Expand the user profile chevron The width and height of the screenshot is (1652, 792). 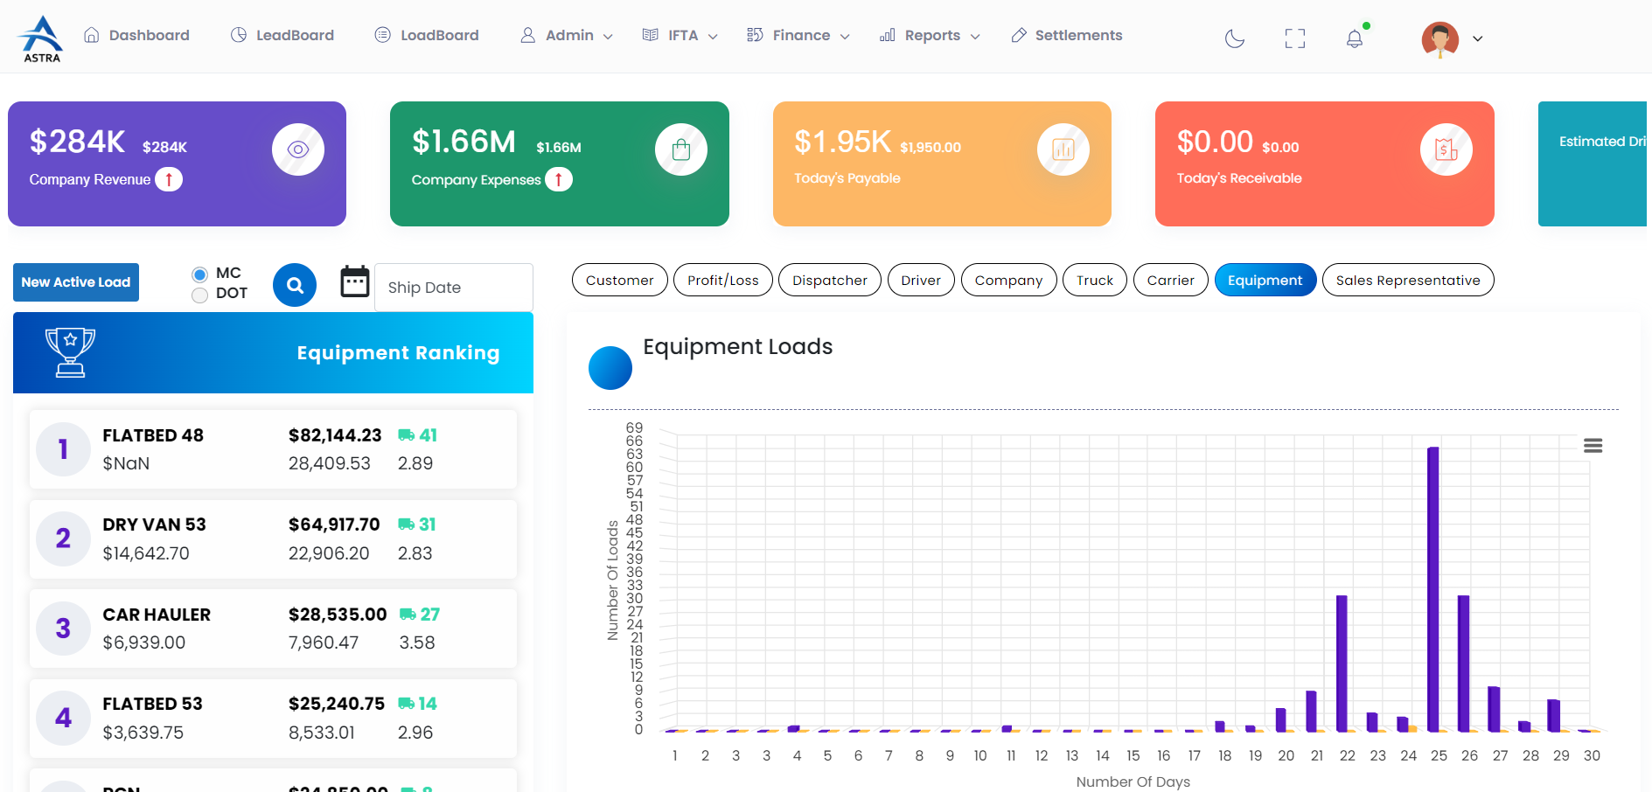pyautogui.click(x=1478, y=38)
